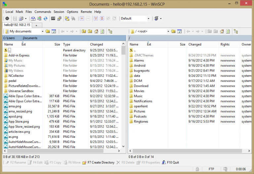Open directory via local panel folder icon
This screenshot has height=174, width=254.
coord(48,31)
